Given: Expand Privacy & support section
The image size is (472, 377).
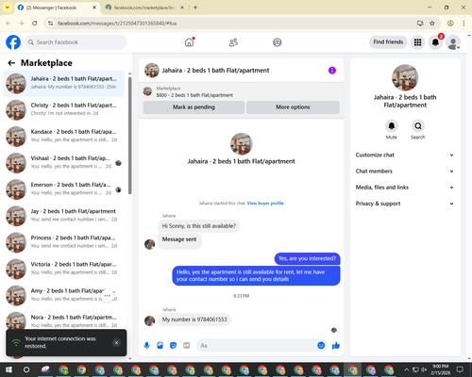Looking at the screenshot, I should coord(405,204).
